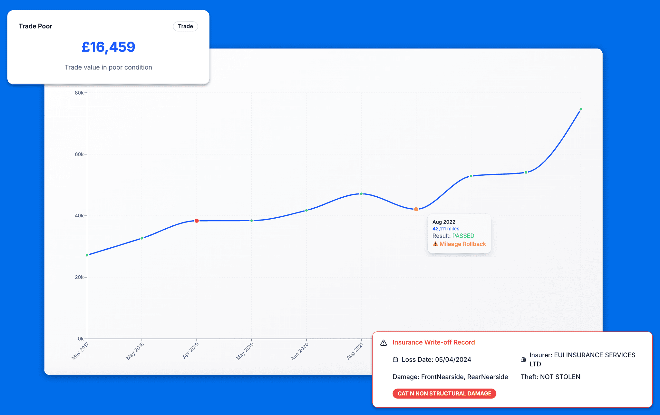Click the warning triangle beside Insurance Write-off Record

[x=383, y=343]
